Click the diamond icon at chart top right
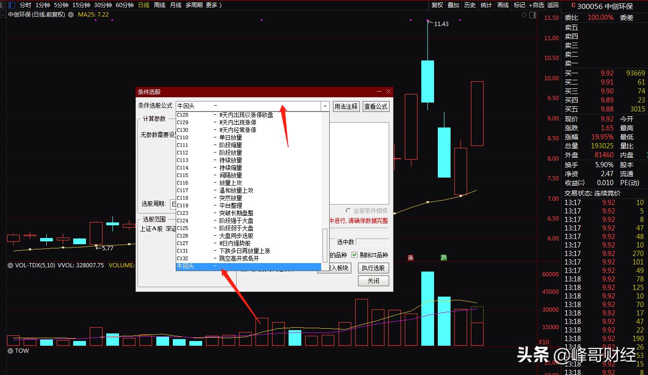This screenshot has width=648, height=375. [x=524, y=15]
